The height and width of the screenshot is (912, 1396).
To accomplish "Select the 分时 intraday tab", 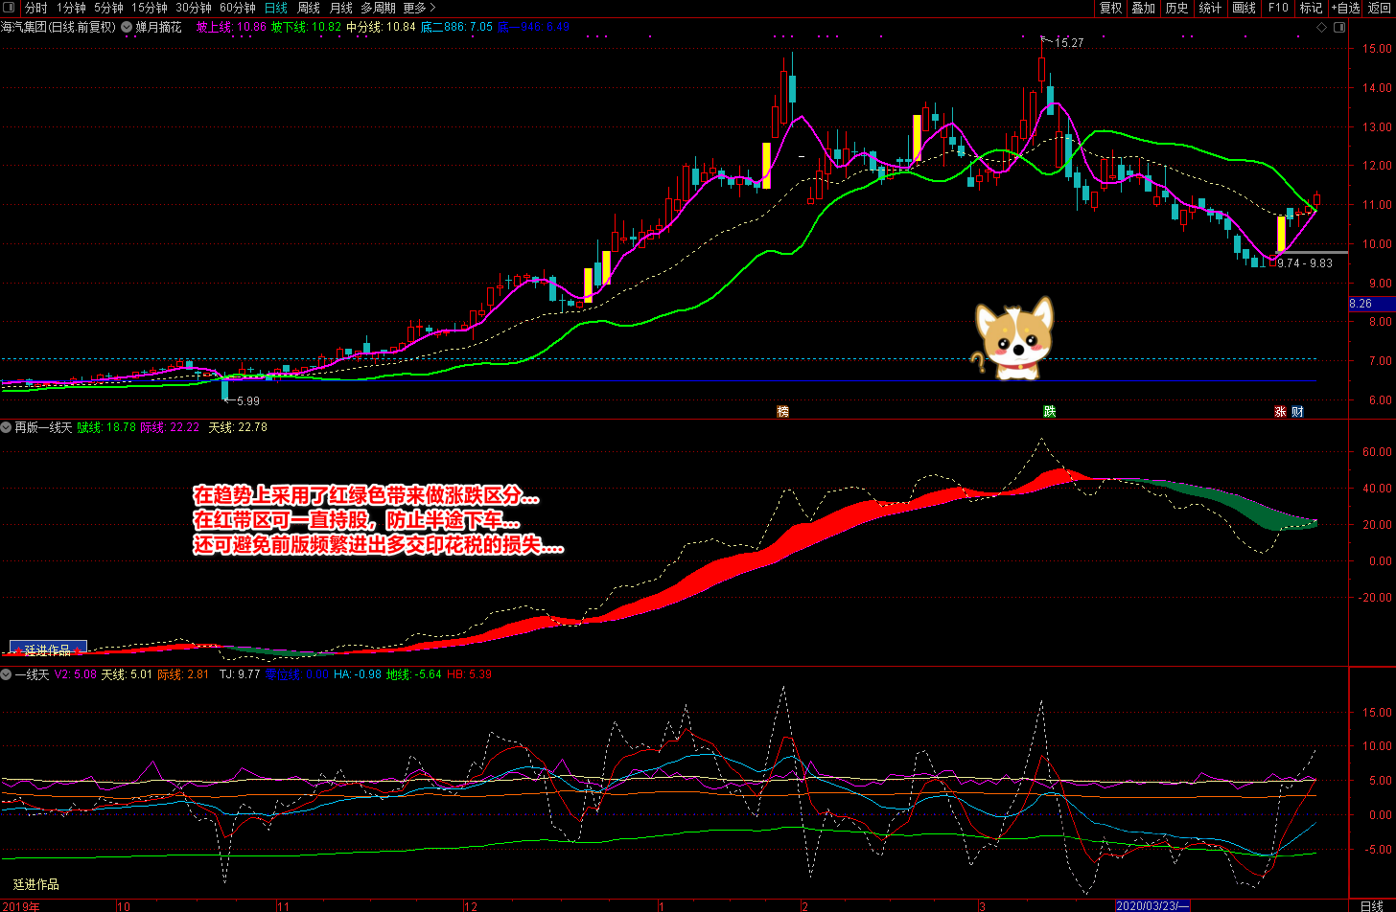I will coord(35,8).
